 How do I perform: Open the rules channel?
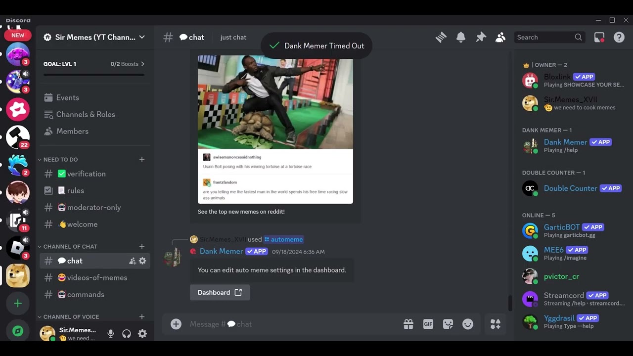click(x=95, y=190)
